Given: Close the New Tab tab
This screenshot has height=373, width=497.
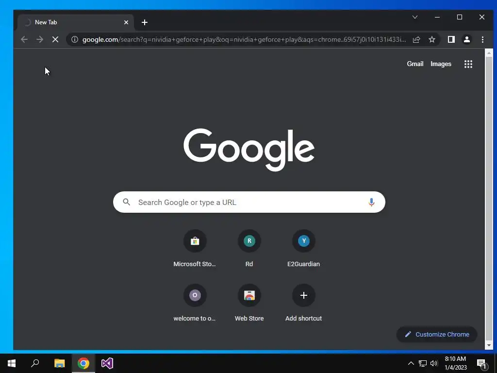Looking at the screenshot, I should pyautogui.click(x=126, y=22).
